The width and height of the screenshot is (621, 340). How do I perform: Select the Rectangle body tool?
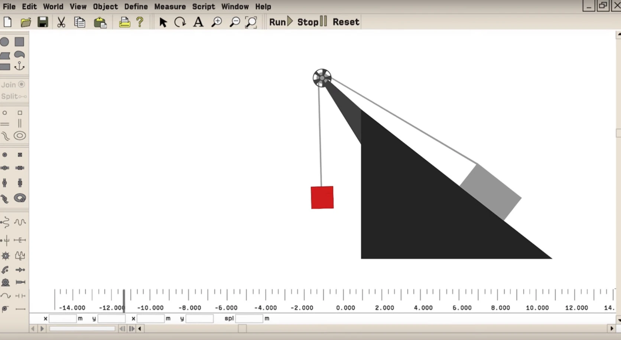(19, 42)
